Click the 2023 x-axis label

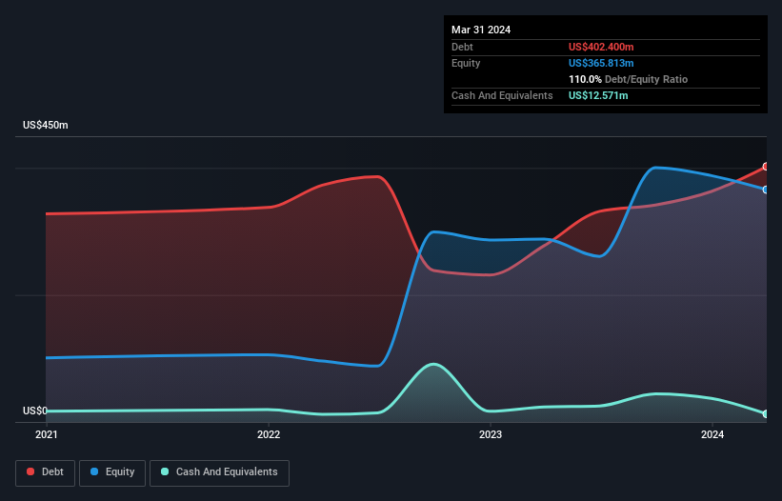point(491,434)
